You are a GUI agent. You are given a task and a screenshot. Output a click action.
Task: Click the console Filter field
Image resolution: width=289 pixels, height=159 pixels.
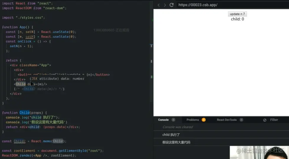[274, 120]
